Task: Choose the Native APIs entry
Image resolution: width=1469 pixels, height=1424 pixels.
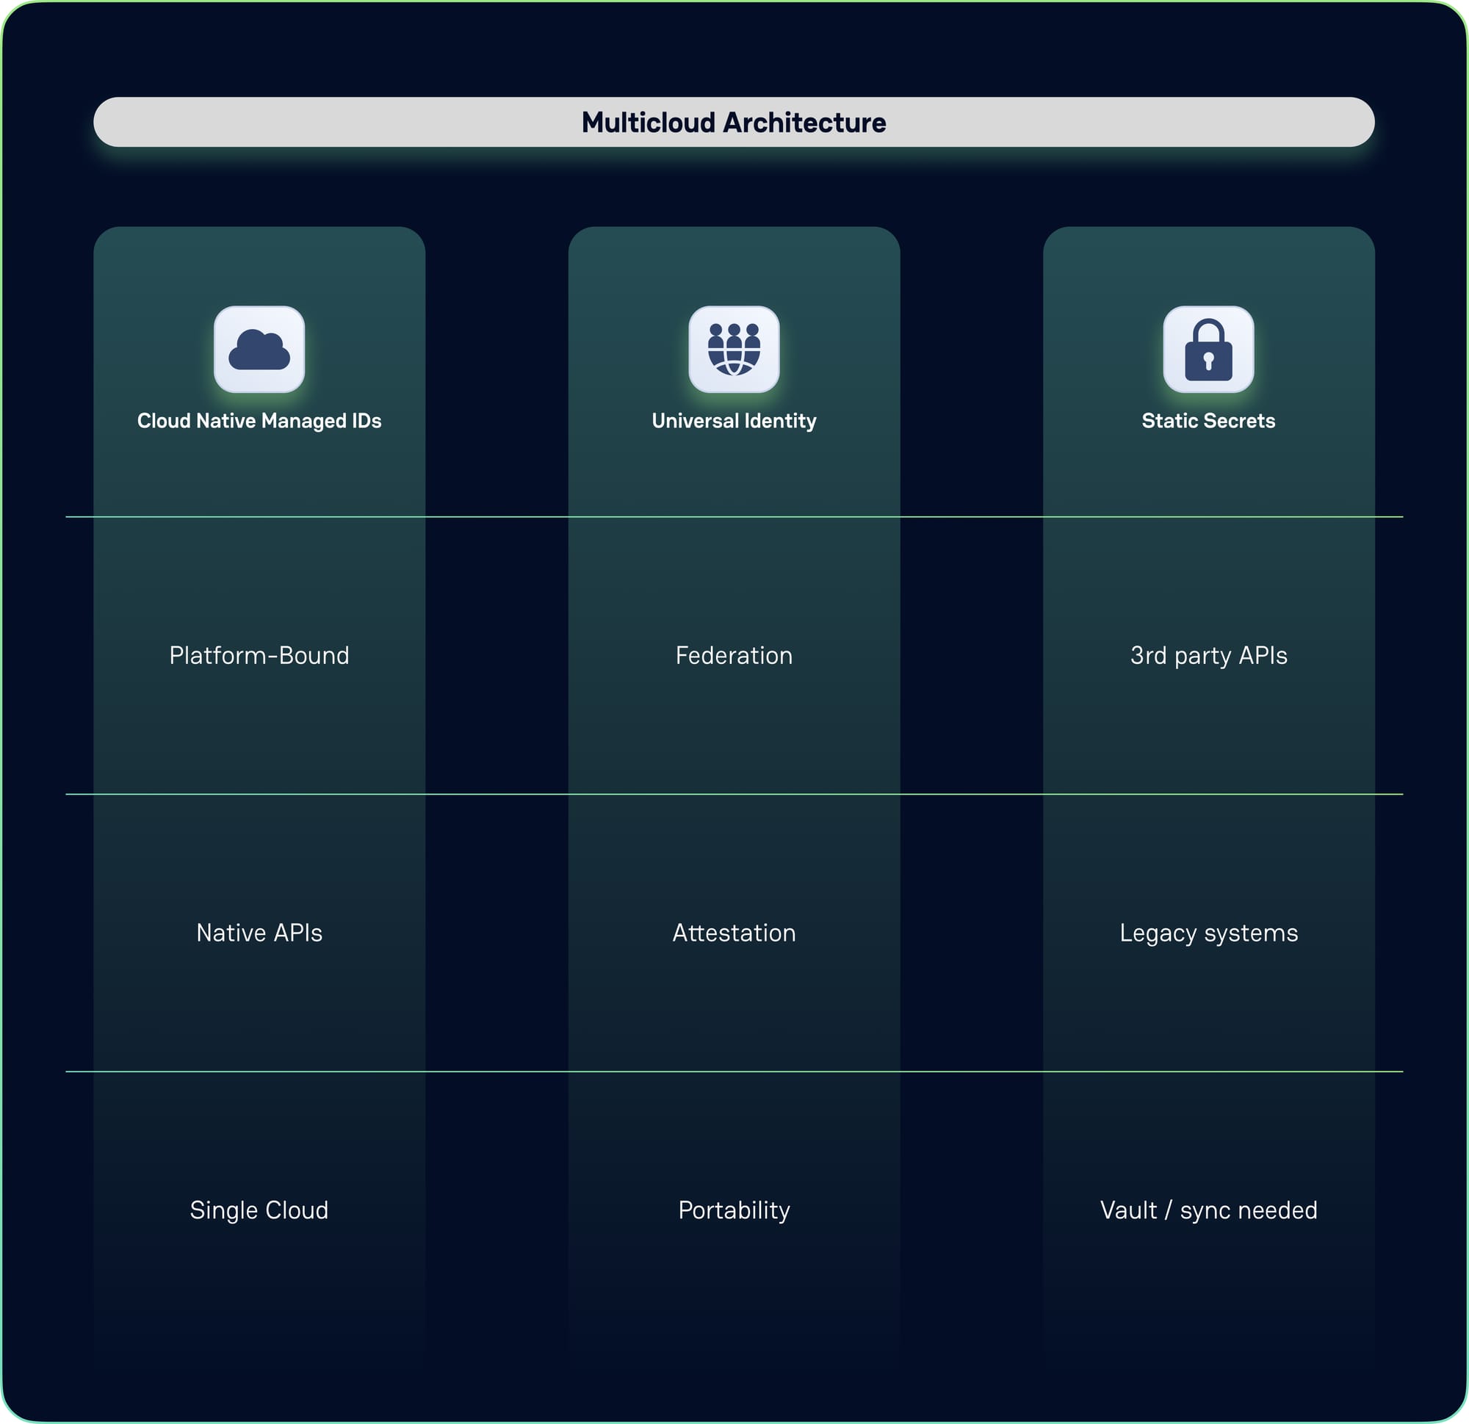Action: pos(259,933)
